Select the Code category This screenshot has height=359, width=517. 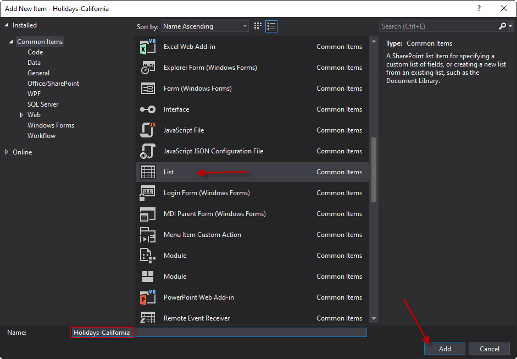pyautogui.click(x=35, y=52)
